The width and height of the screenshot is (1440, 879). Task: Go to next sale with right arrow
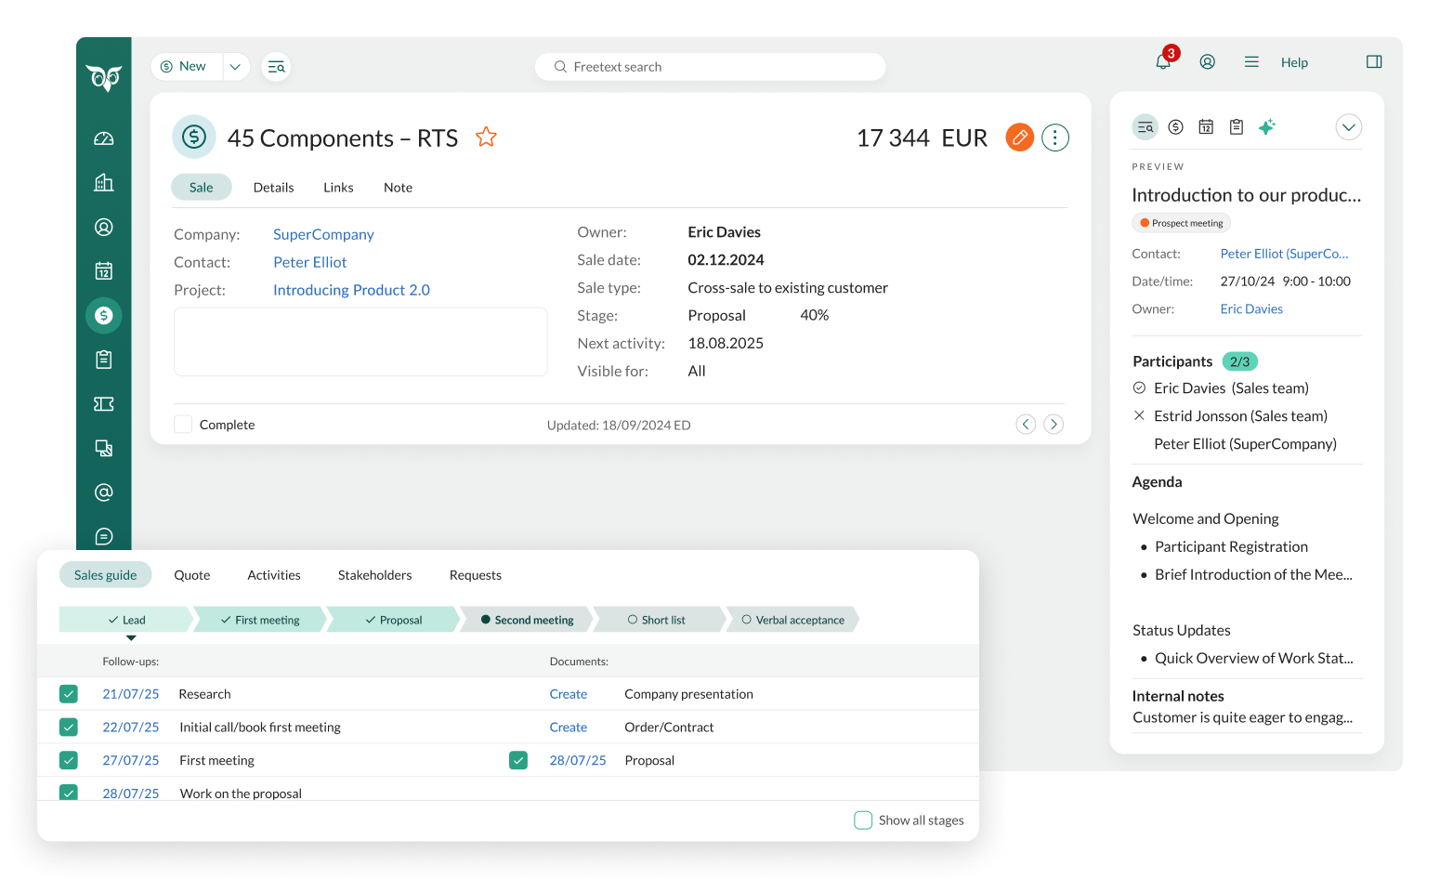coord(1054,425)
